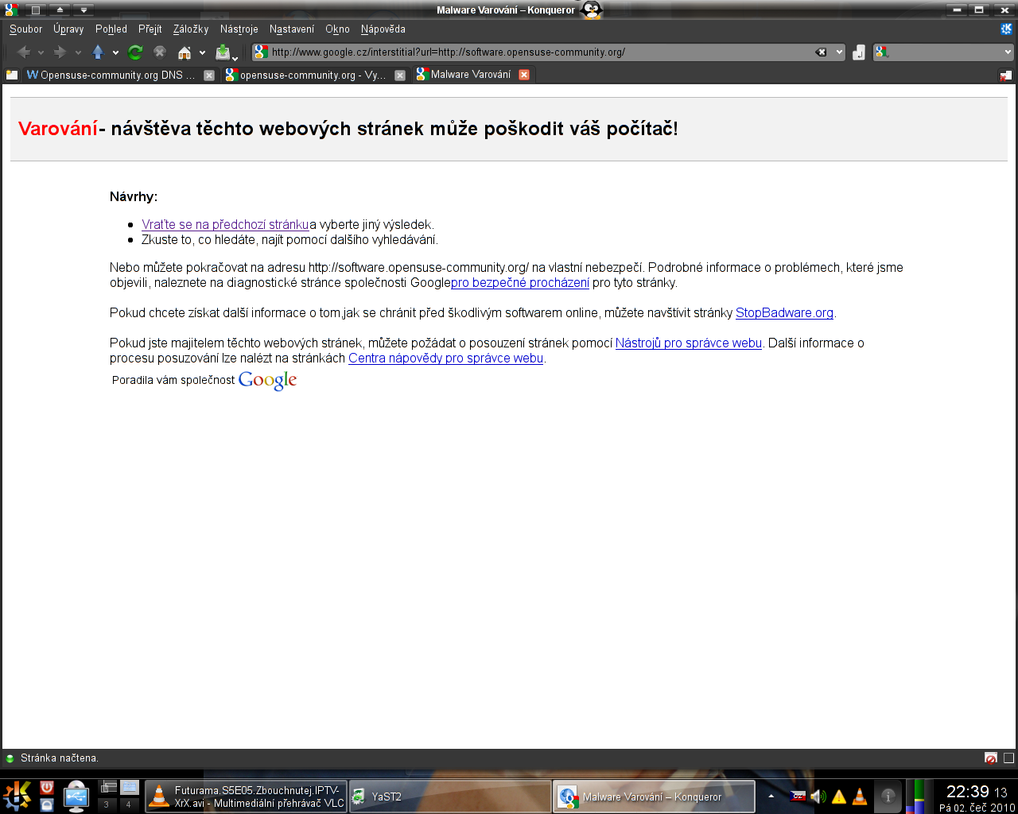Toggle the status bar checkbox at bottom right
The height and width of the screenshot is (814, 1018).
[1008, 758]
